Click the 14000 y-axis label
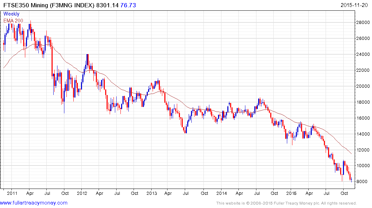372x208 pixels. [363, 134]
